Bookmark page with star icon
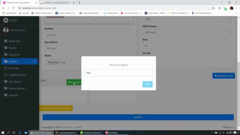 (213, 8)
